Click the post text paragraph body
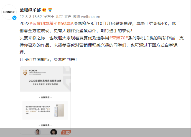191x137 pixels. point(101,41)
